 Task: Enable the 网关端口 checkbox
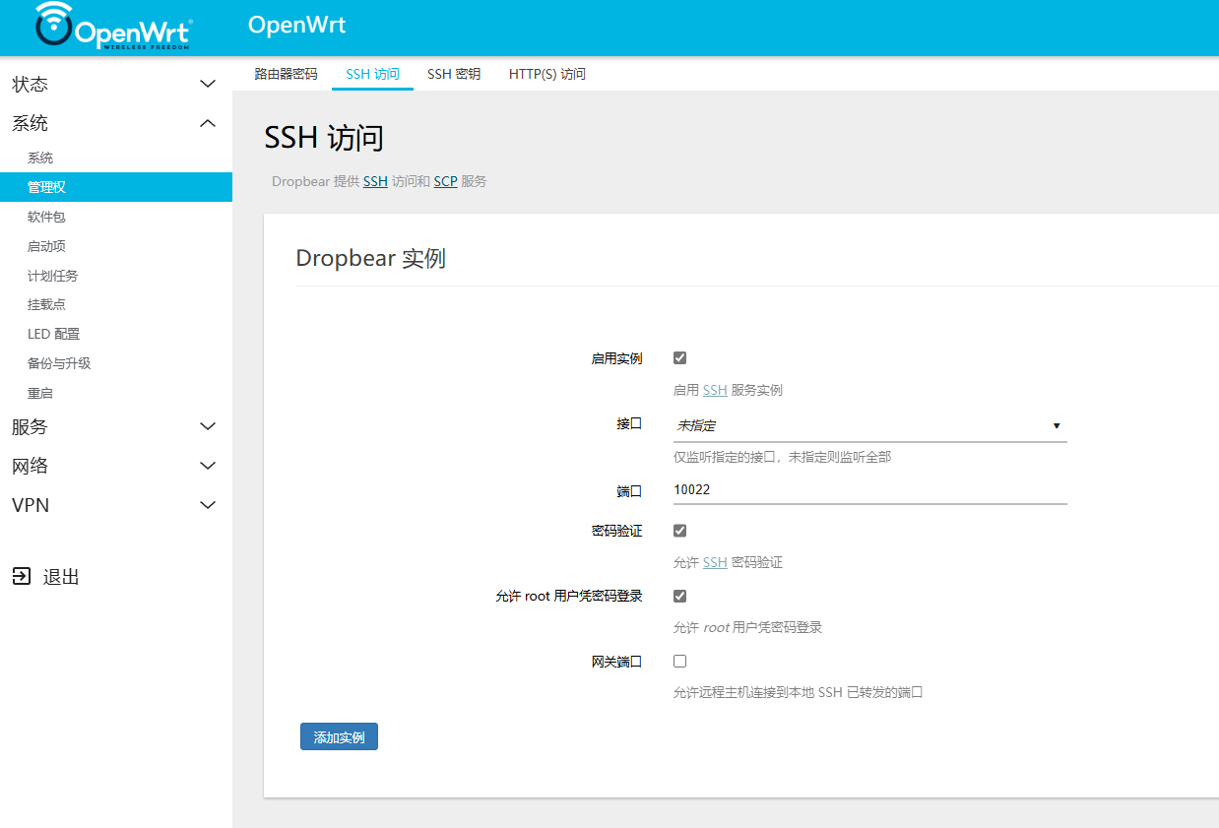(x=679, y=661)
